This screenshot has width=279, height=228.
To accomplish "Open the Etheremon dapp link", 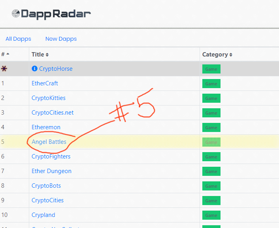I will coord(46,127).
